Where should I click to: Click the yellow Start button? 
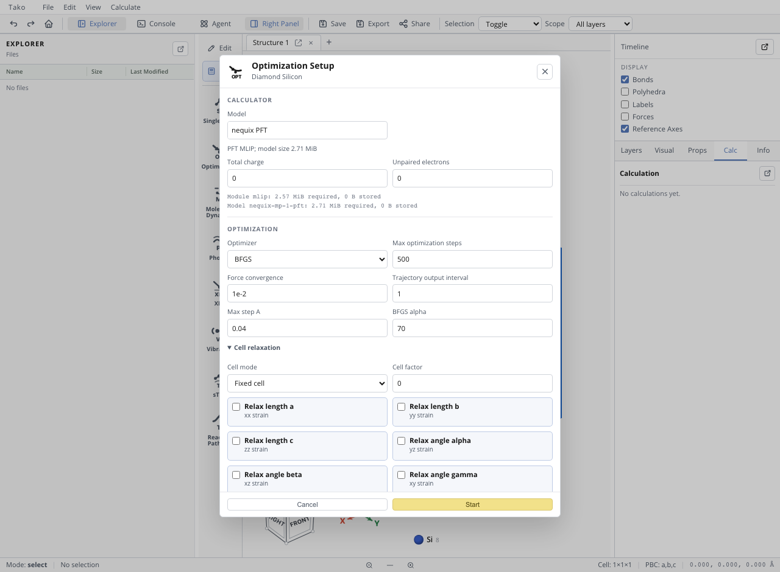[472, 504]
